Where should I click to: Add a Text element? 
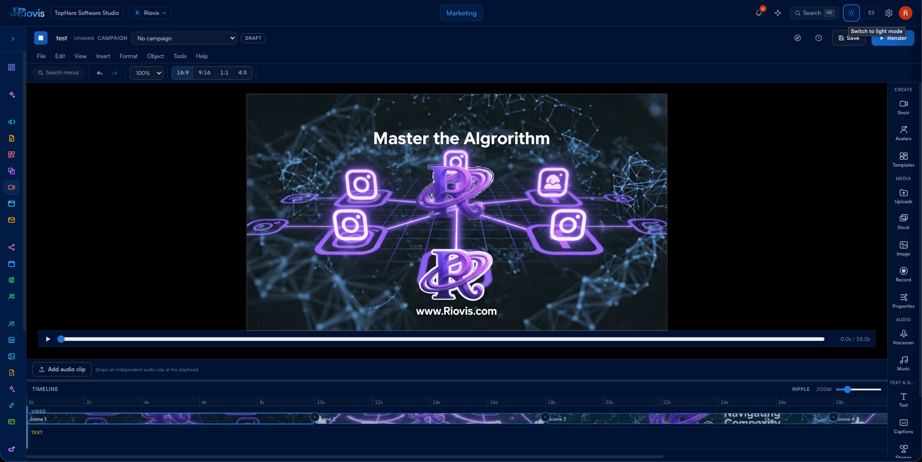pos(903,400)
